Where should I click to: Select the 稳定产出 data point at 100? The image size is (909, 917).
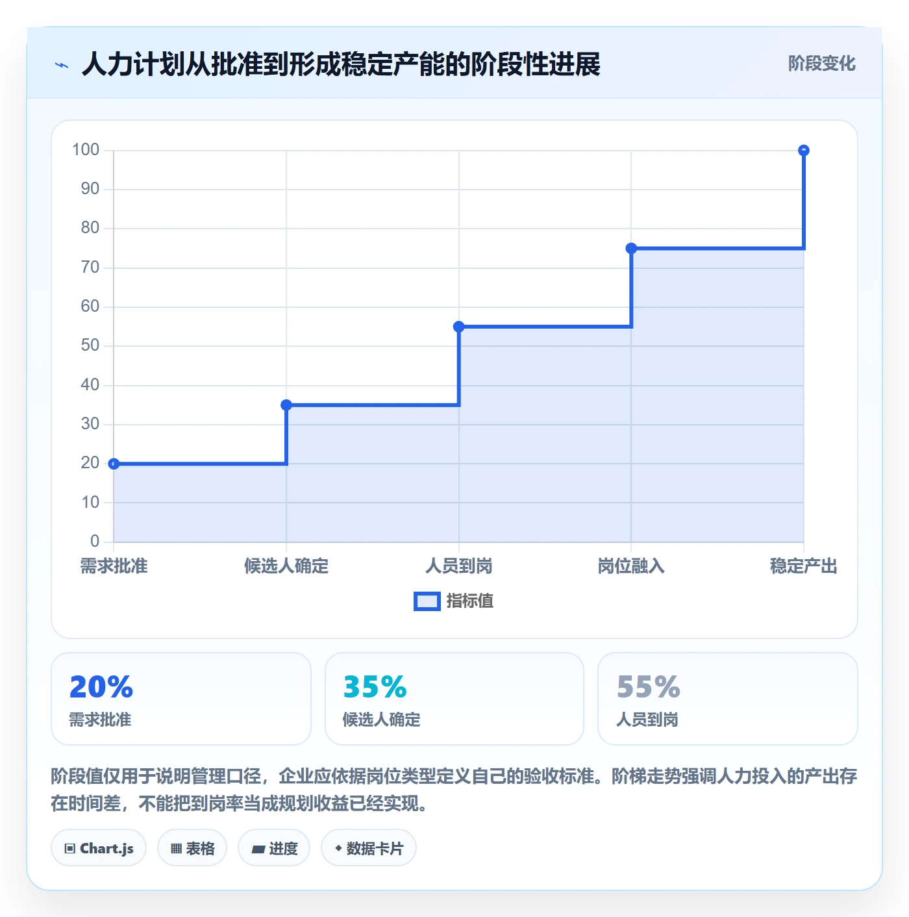[x=804, y=151]
